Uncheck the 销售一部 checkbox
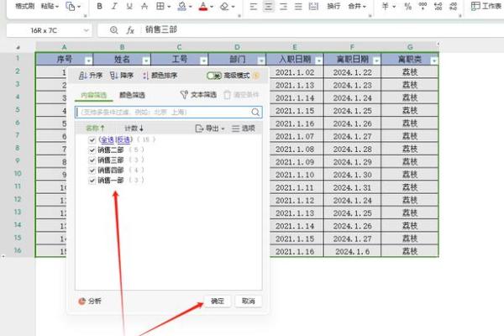This screenshot has height=336, width=504. (92, 181)
